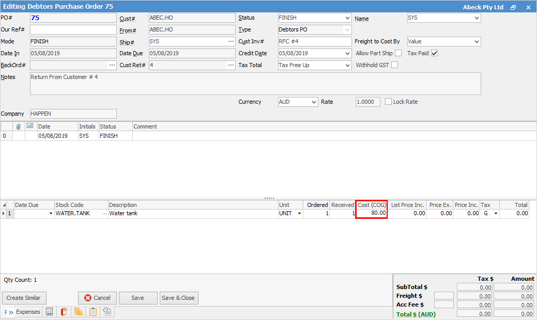Click the comment card column icon

click(x=30, y=126)
